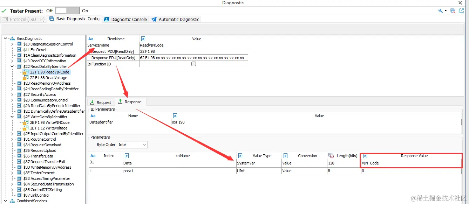Viewport: 469px width, 204px height.
Task: Click the $36 TransferData service icon
Action: tap(19, 156)
